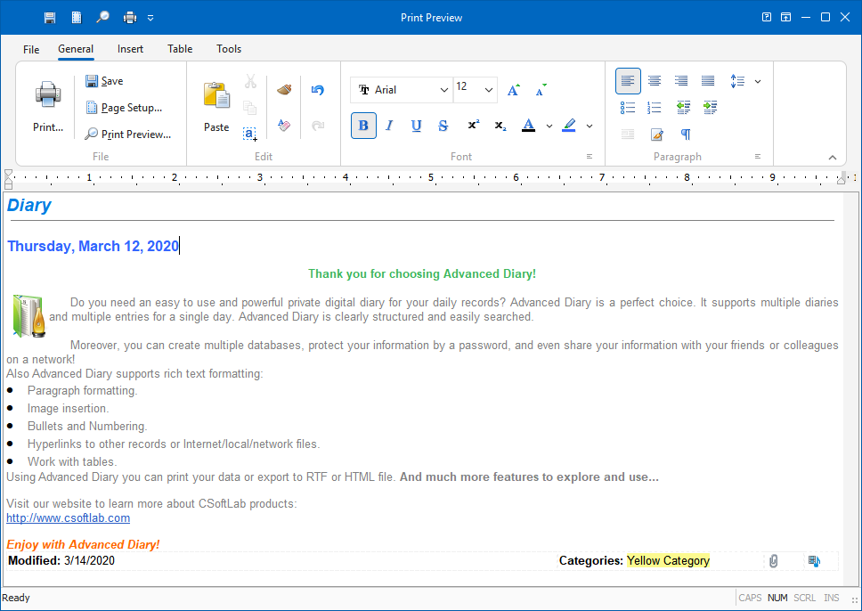862x611 pixels.
Task: Click the format painter brush icon
Action: (x=284, y=90)
